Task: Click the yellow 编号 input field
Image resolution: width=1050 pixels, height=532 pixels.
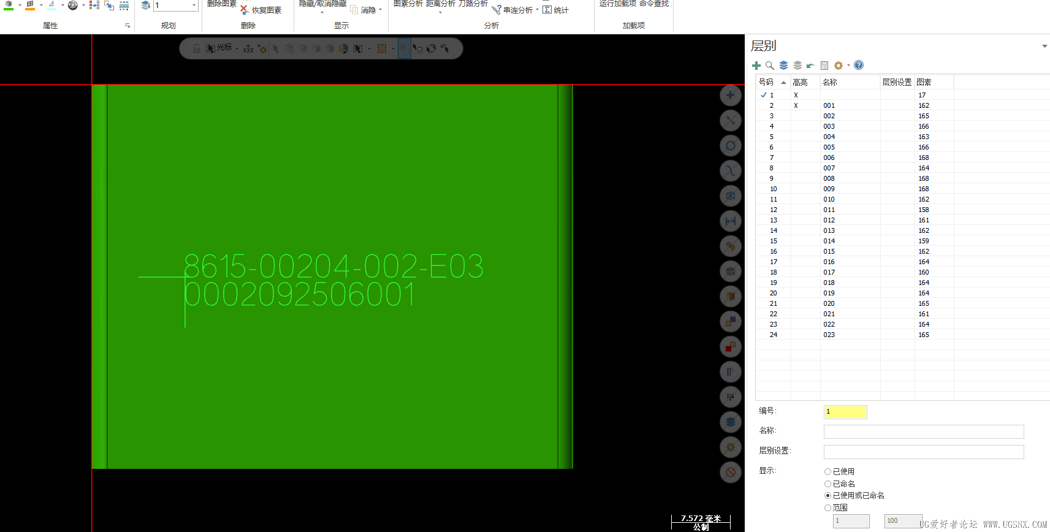Action: click(845, 412)
